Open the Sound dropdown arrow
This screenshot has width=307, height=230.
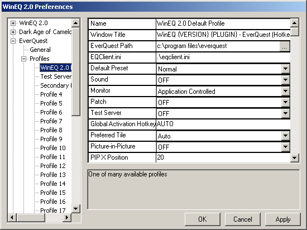(x=285, y=80)
